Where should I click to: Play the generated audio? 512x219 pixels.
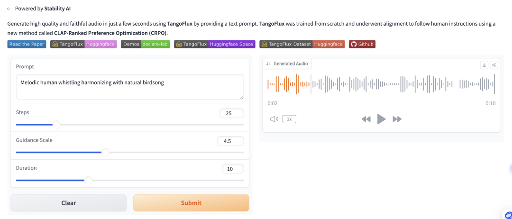click(x=381, y=119)
